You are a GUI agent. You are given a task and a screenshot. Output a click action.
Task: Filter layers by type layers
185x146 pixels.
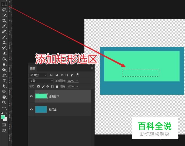click(x=62, y=75)
